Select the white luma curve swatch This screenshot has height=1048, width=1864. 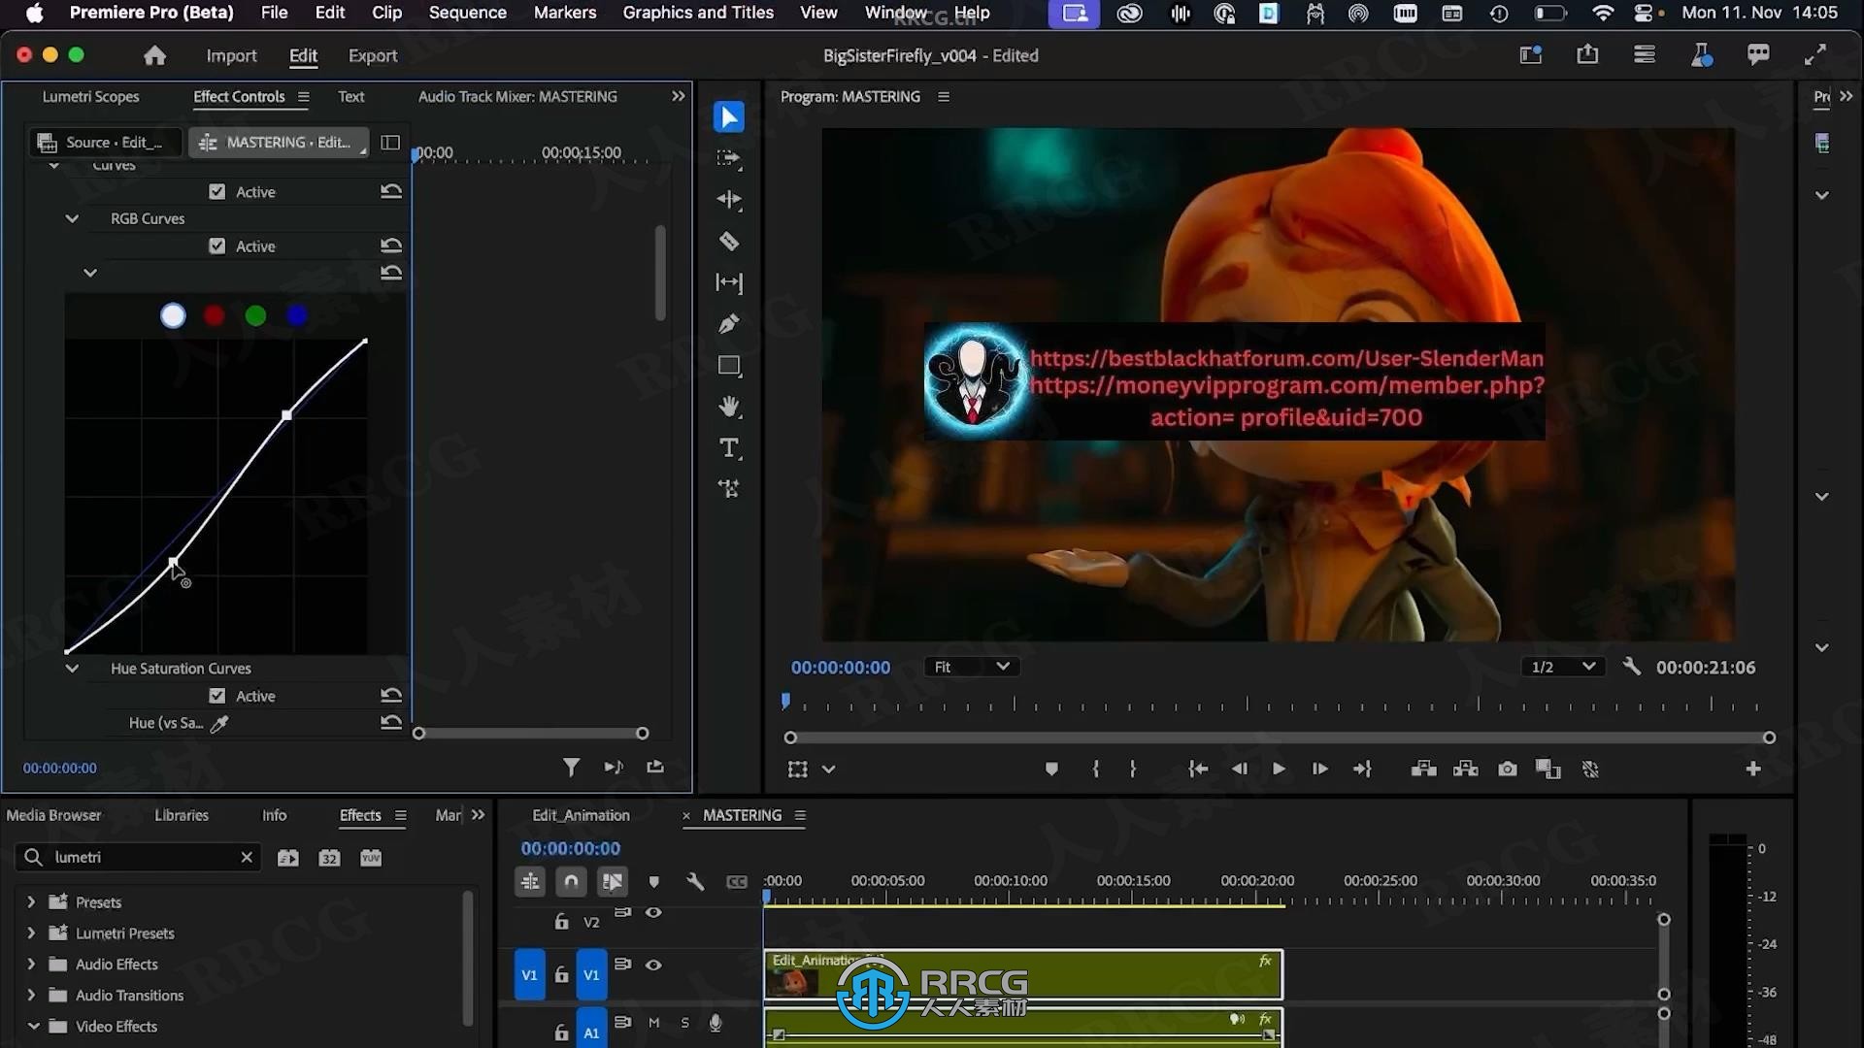[173, 316]
